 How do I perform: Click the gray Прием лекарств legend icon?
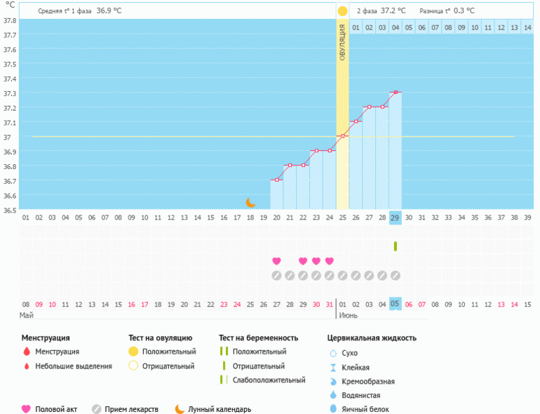[97, 409]
